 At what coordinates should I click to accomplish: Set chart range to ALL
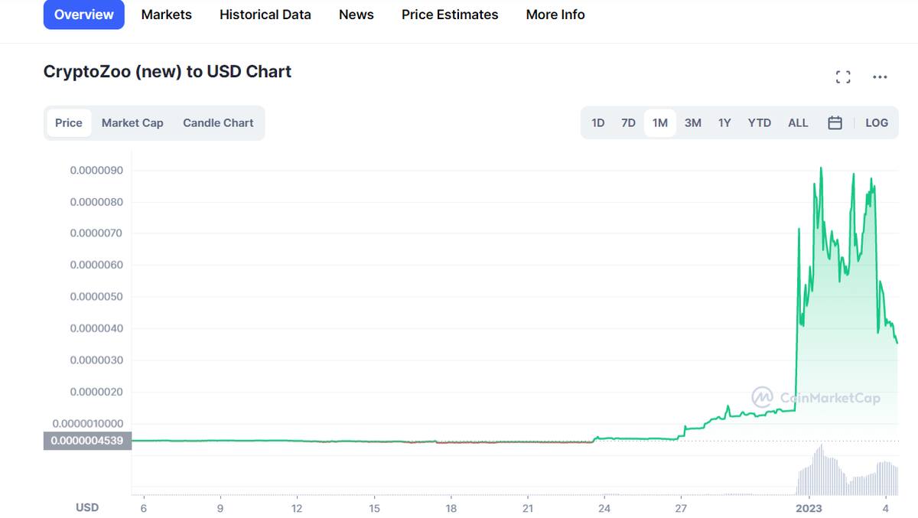point(798,122)
